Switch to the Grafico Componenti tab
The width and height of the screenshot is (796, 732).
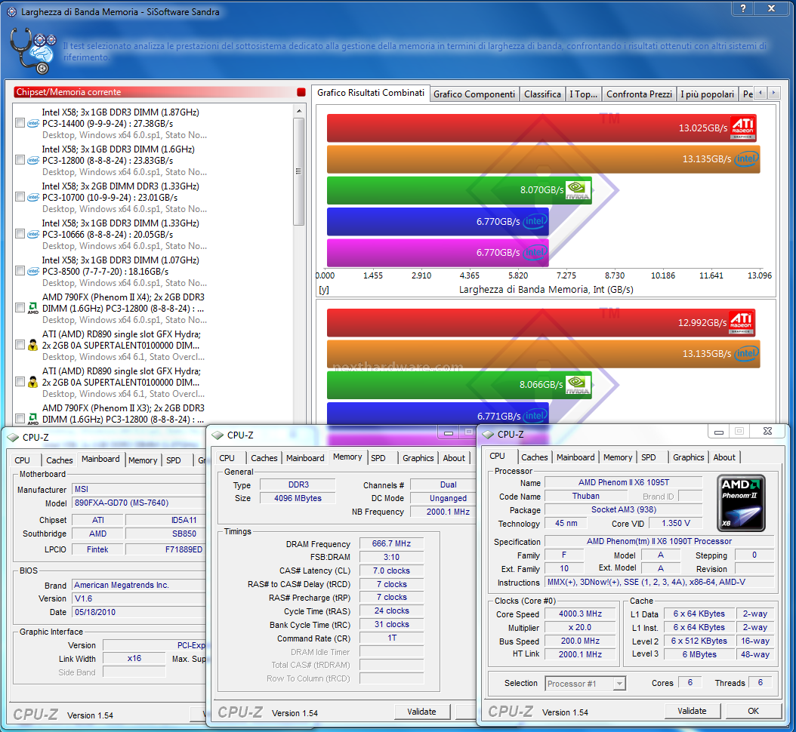coord(474,94)
